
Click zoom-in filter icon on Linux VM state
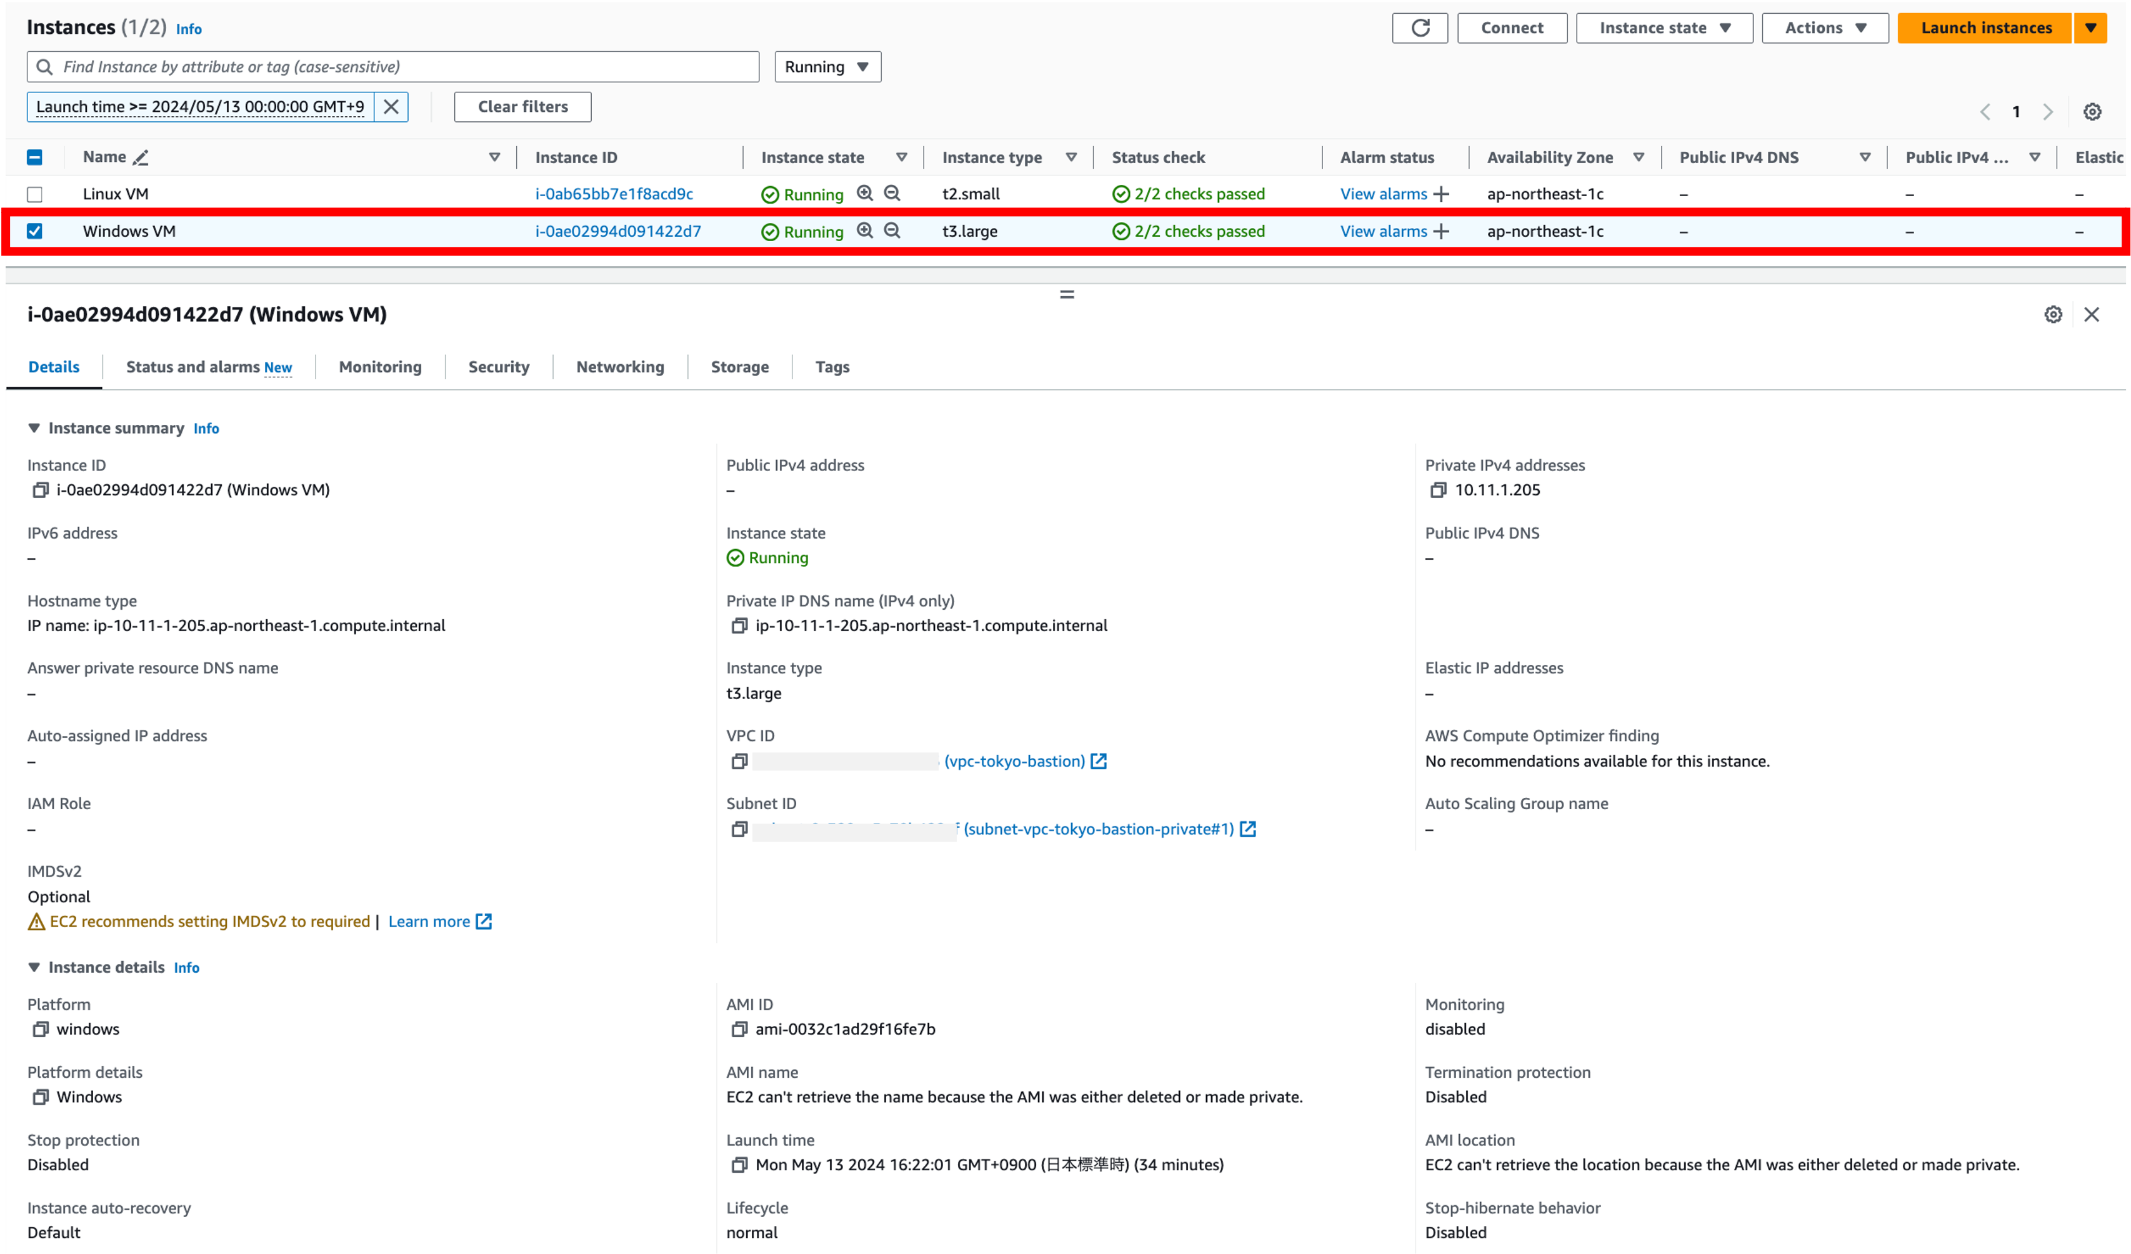864,194
